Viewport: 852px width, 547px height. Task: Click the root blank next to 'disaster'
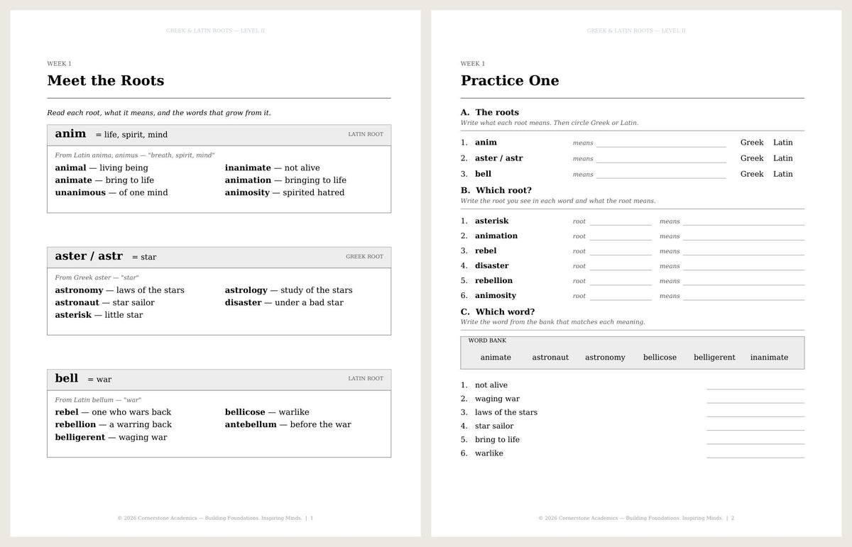621,266
